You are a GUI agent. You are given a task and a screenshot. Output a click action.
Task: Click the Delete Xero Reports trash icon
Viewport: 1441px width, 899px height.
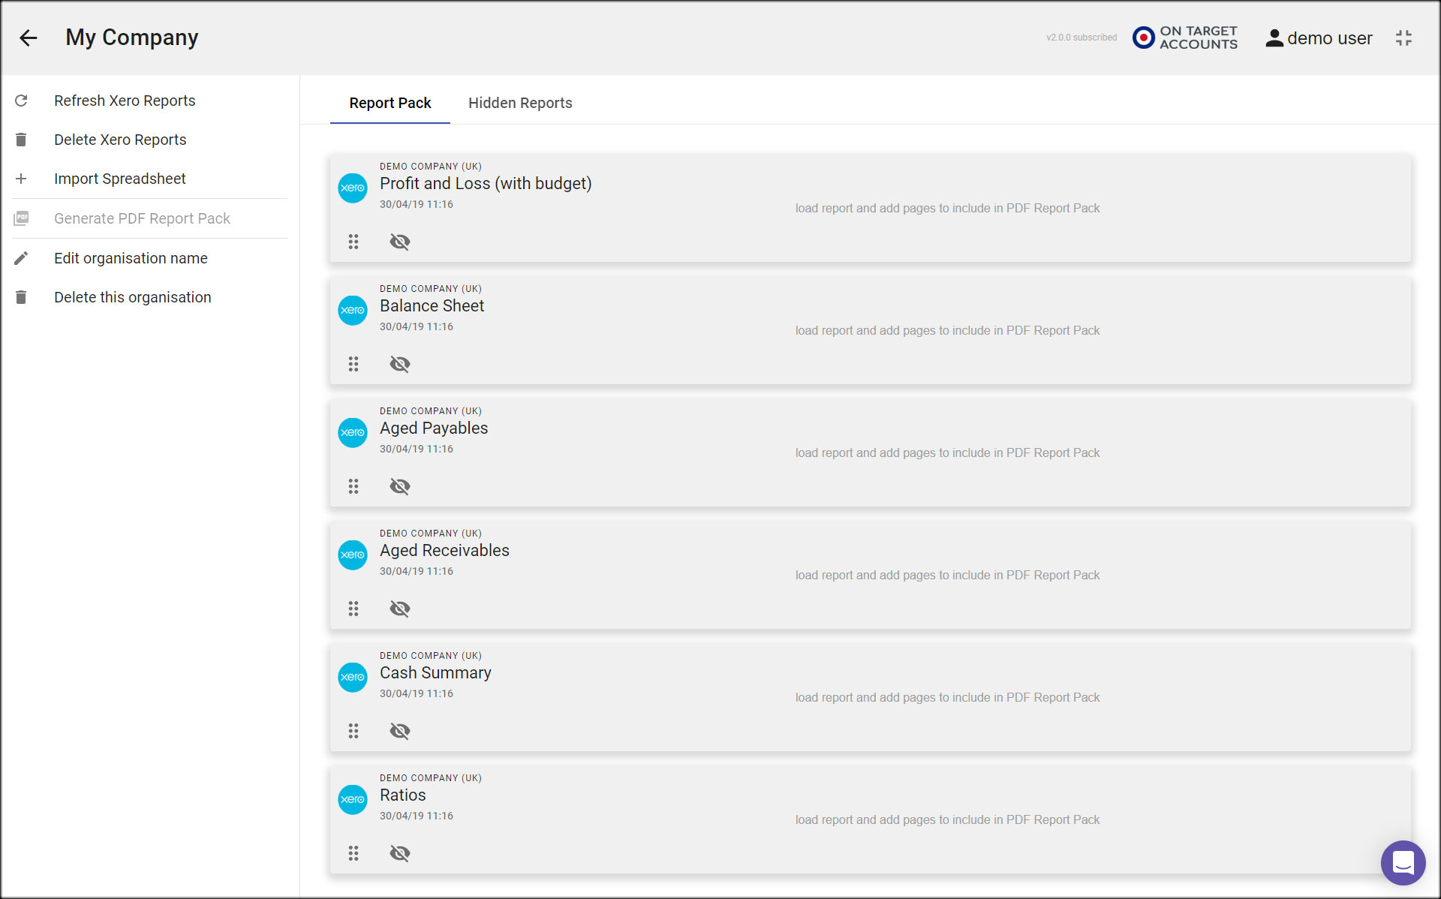(x=21, y=140)
